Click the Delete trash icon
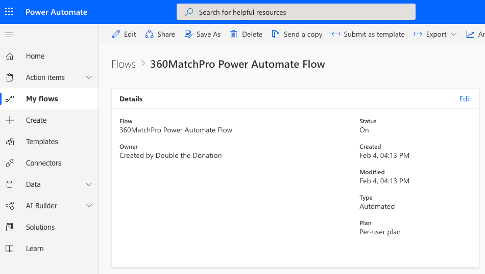 pyautogui.click(x=234, y=34)
